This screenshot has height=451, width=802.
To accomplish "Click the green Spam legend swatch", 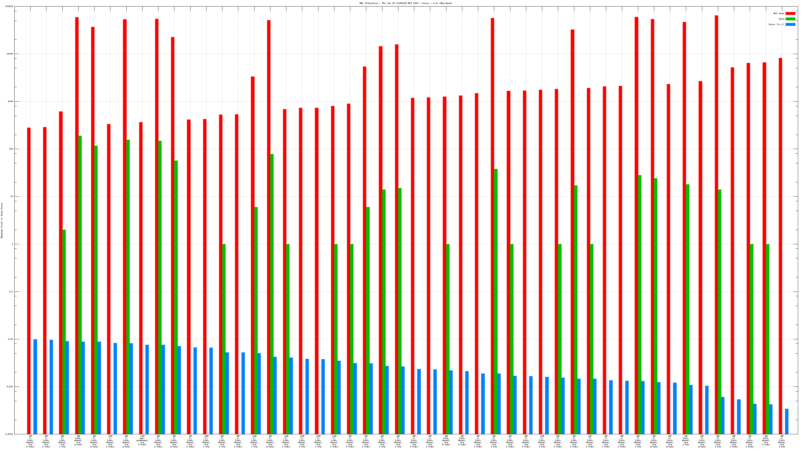I will pos(790,19).
